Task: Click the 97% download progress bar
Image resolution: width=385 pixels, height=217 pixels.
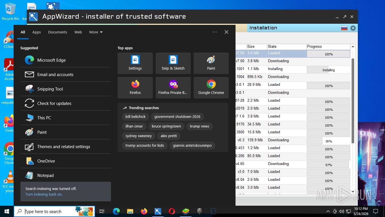Action: pyautogui.click(x=328, y=165)
